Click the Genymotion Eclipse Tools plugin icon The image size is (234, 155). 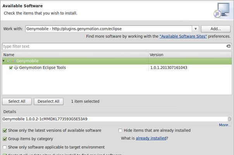(16, 68)
